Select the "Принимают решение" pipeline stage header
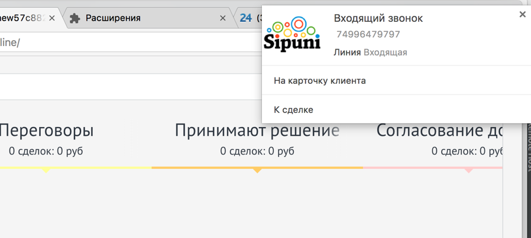 tap(257, 131)
